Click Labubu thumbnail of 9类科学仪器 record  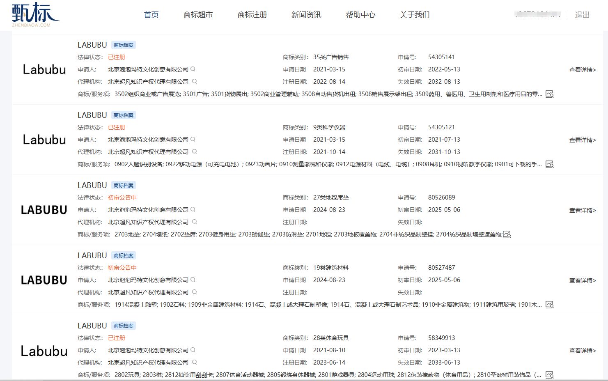pos(44,140)
